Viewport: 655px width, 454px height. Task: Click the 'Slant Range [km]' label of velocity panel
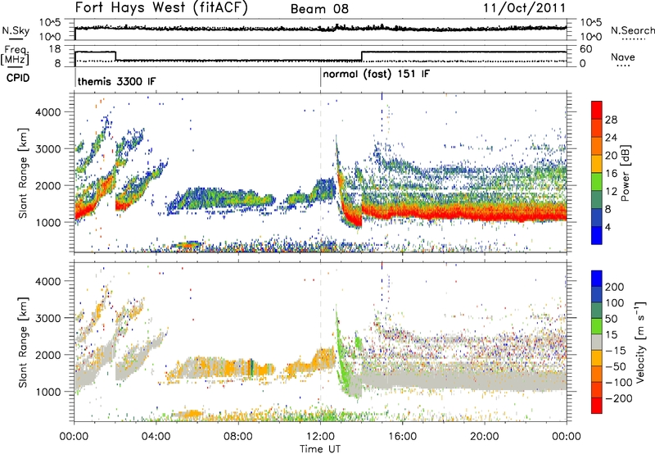coord(23,343)
